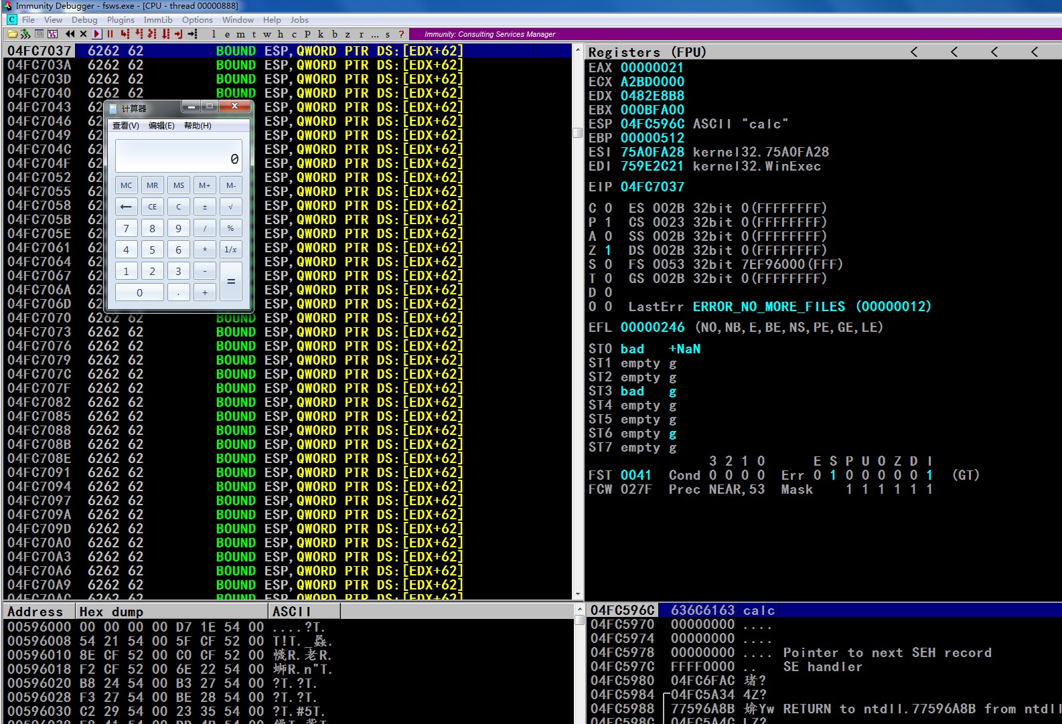The height and width of the screenshot is (724, 1062).
Task: Click calculator equals button
Action: pos(231,282)
